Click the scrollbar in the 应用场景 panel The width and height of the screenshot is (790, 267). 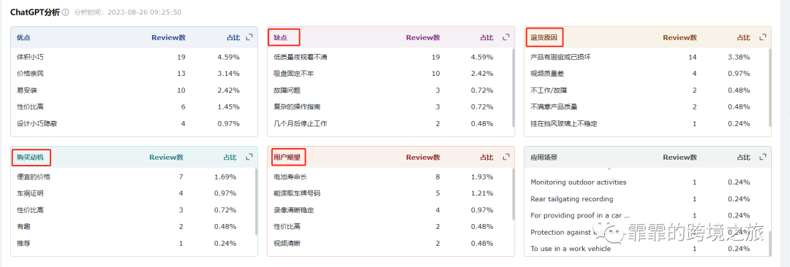click(x=770, y=245)
